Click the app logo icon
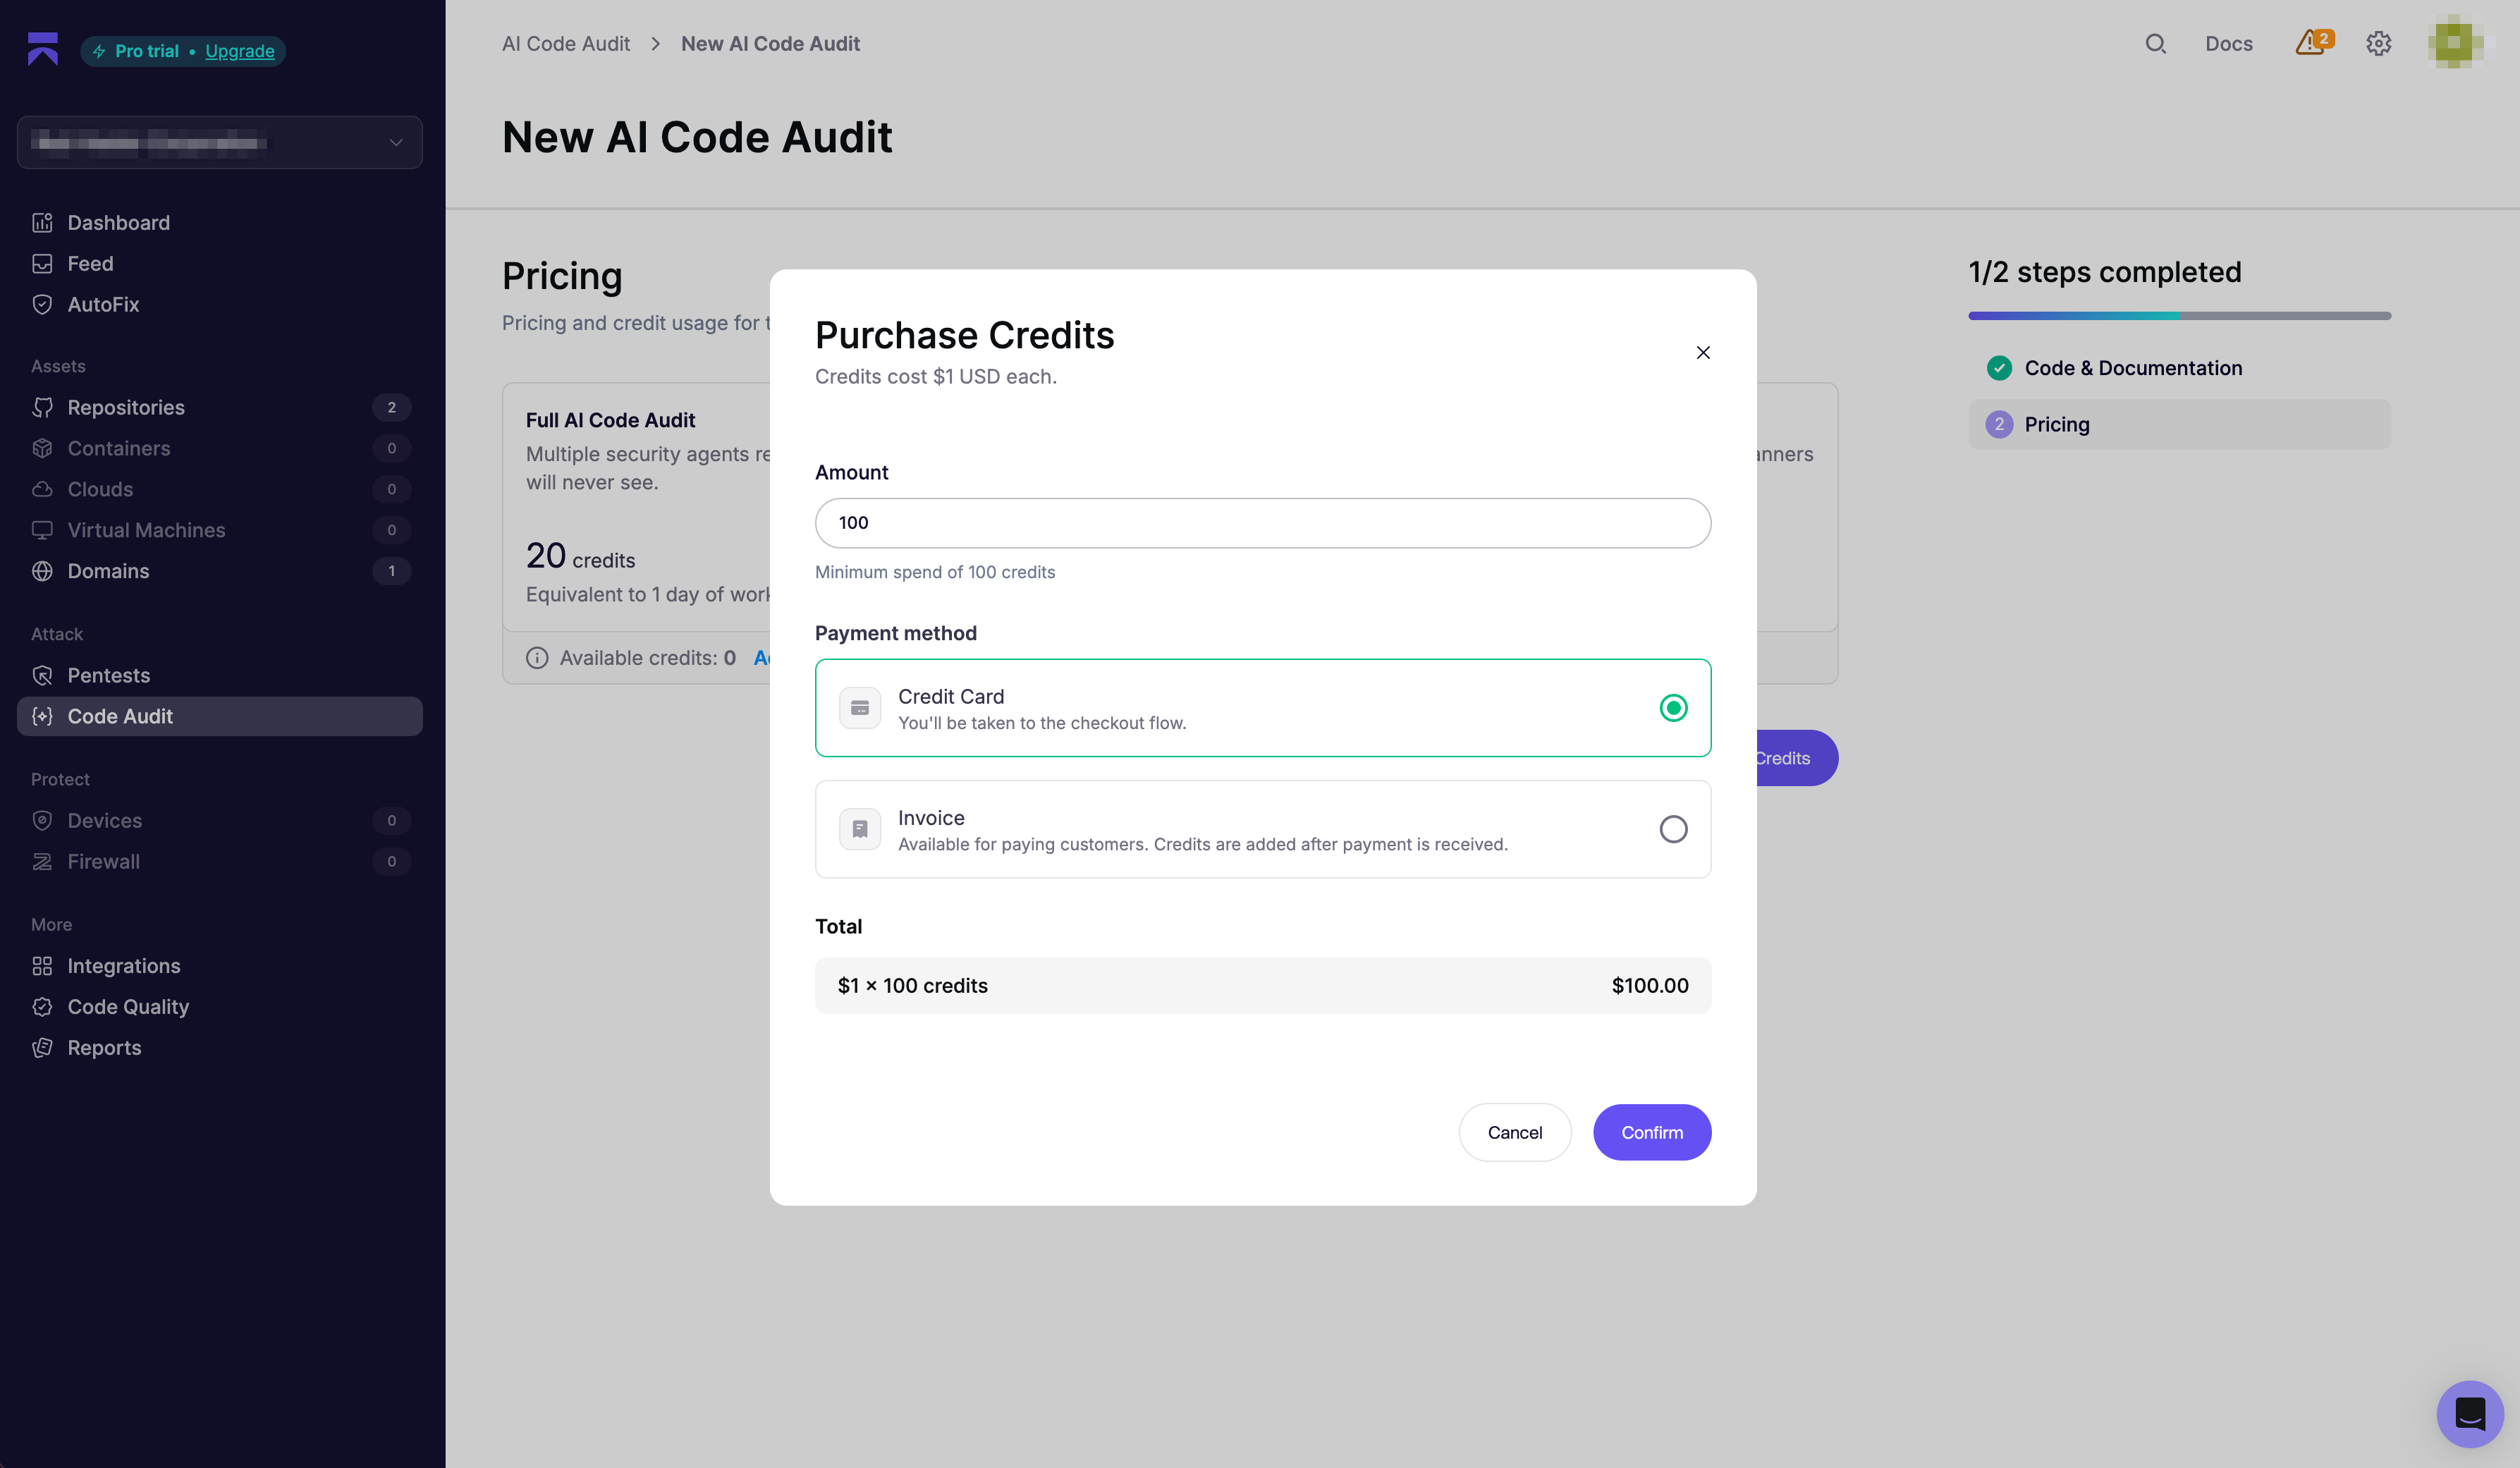The height and width of the screenshot is (1468, 2520). pyautogui.click(x=43, y=49)
